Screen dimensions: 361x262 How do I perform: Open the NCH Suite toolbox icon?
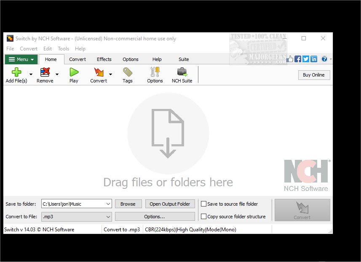182,72
